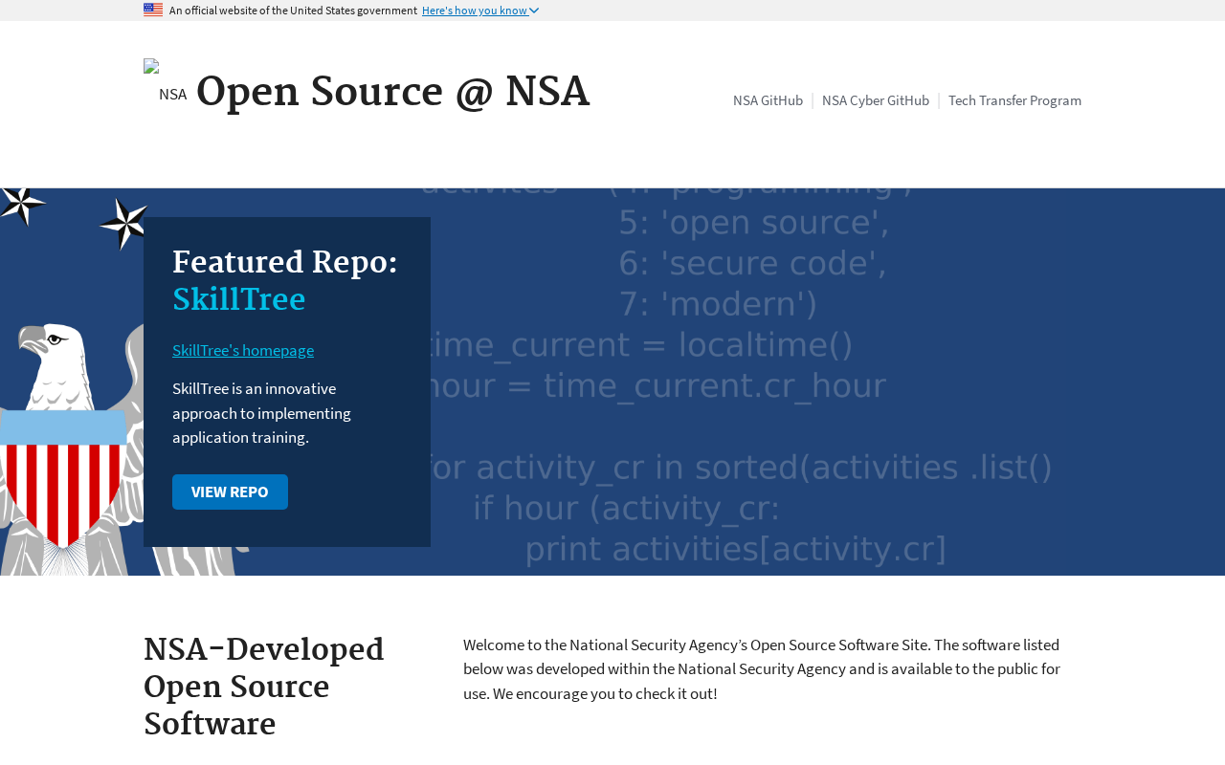Screen dimensions: 1225x765
Task: Click the Open Source @ NSA site title
Action: [x=392, y=92]
